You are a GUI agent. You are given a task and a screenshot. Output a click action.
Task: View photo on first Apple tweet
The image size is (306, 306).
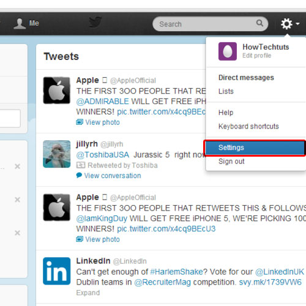[x=102, y=122]
